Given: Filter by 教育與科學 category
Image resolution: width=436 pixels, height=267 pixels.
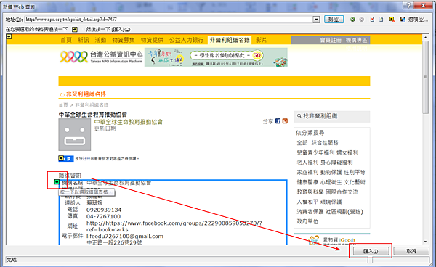Looking at the screenshot, I should click(x=310, y=192).
